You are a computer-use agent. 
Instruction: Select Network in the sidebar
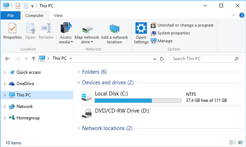[x=25, y=107]
